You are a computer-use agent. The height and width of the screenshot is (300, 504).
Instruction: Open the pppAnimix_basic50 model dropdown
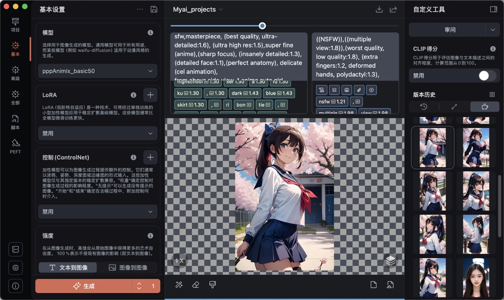98,71
